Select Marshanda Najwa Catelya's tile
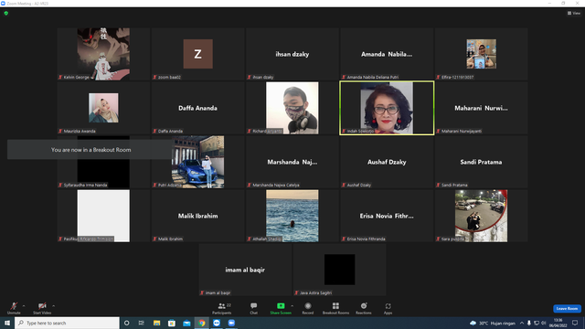 click(292, 162)
